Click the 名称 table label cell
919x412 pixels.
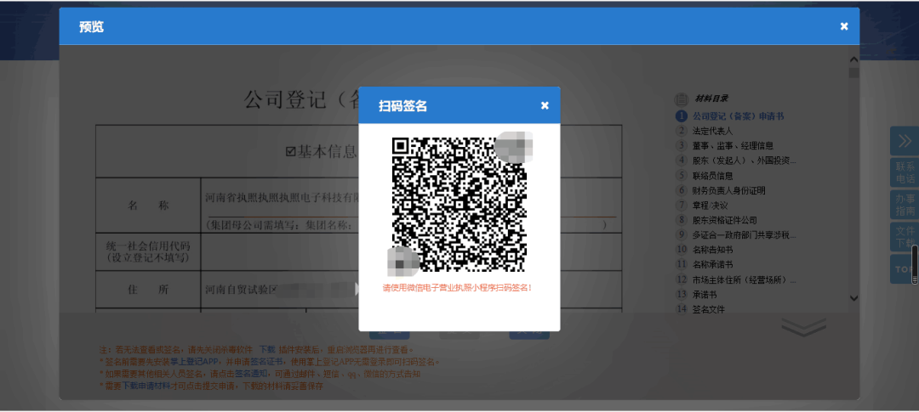(x=148, y=206)
